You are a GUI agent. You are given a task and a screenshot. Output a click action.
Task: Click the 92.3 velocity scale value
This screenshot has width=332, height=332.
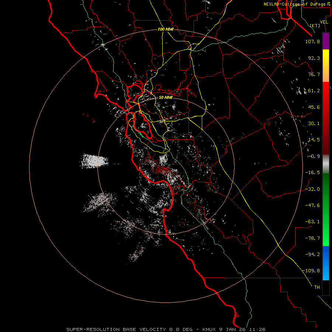click(314, 58)
